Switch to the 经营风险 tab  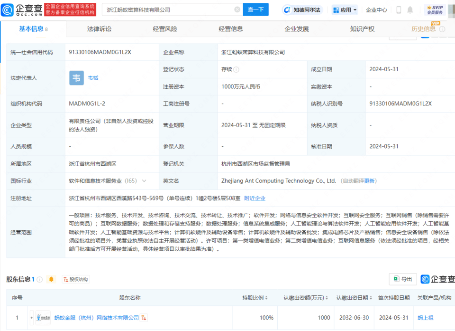[165, 29]
